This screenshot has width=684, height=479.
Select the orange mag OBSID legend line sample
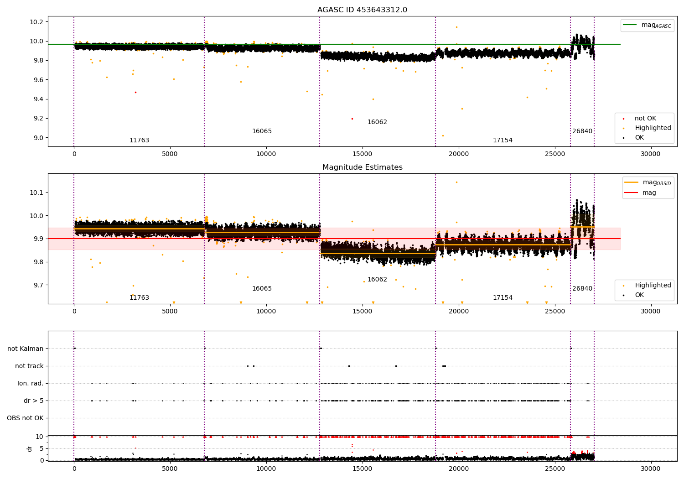pyautogui.click(x=632, y=182)
